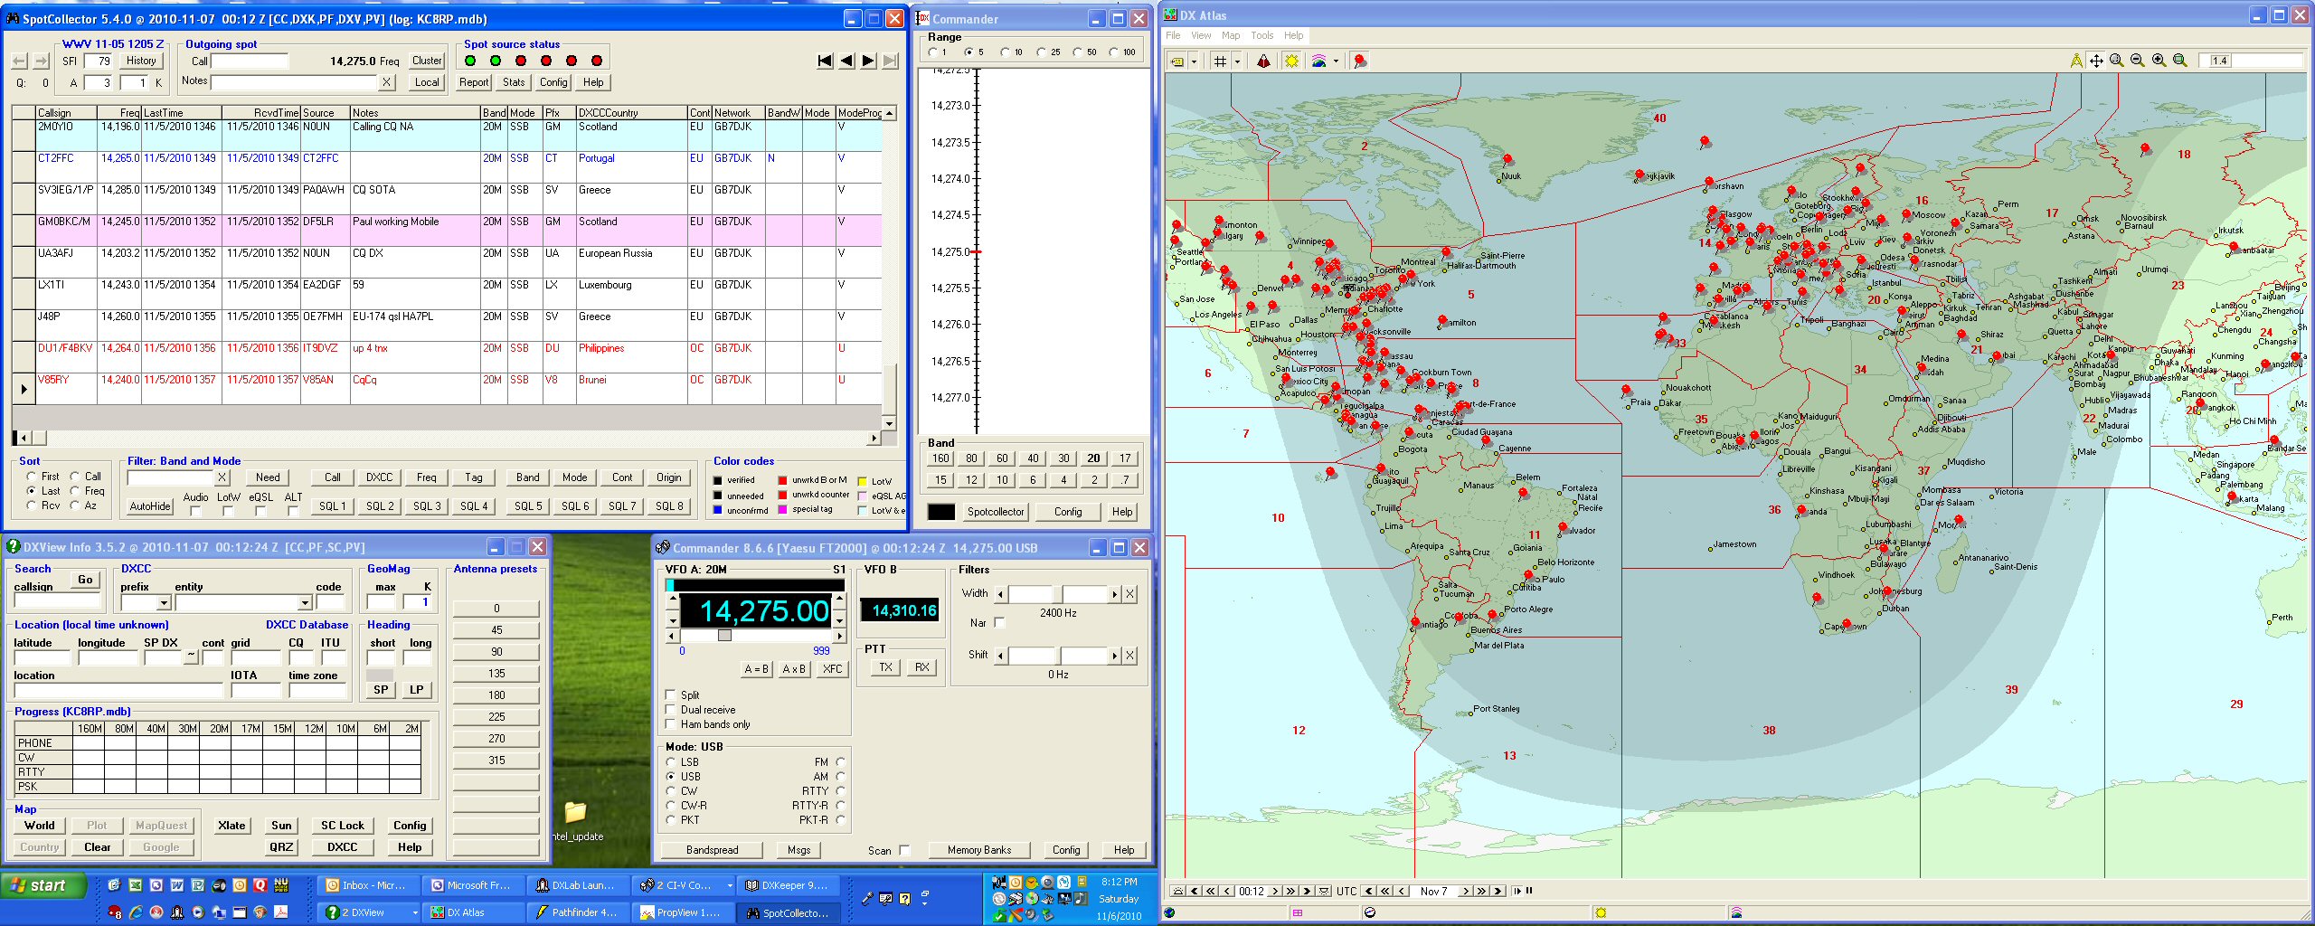Enable the Nar filter checkbox
The image size is (2315, 926).
[x=999, y=622]
